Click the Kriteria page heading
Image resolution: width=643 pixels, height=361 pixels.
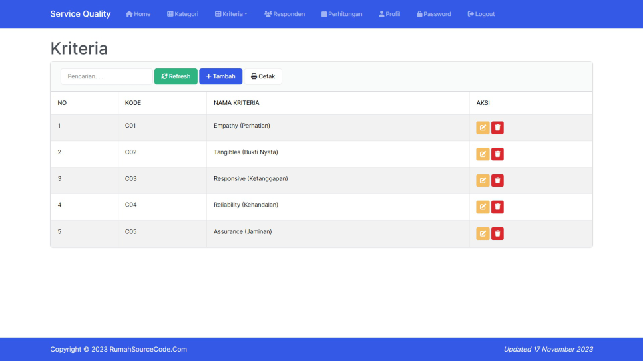[79, 49]
